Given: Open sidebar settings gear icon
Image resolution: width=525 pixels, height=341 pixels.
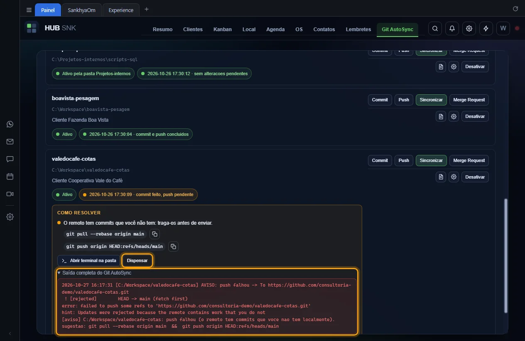Looking at the screenshot, I should pos(10,217).
